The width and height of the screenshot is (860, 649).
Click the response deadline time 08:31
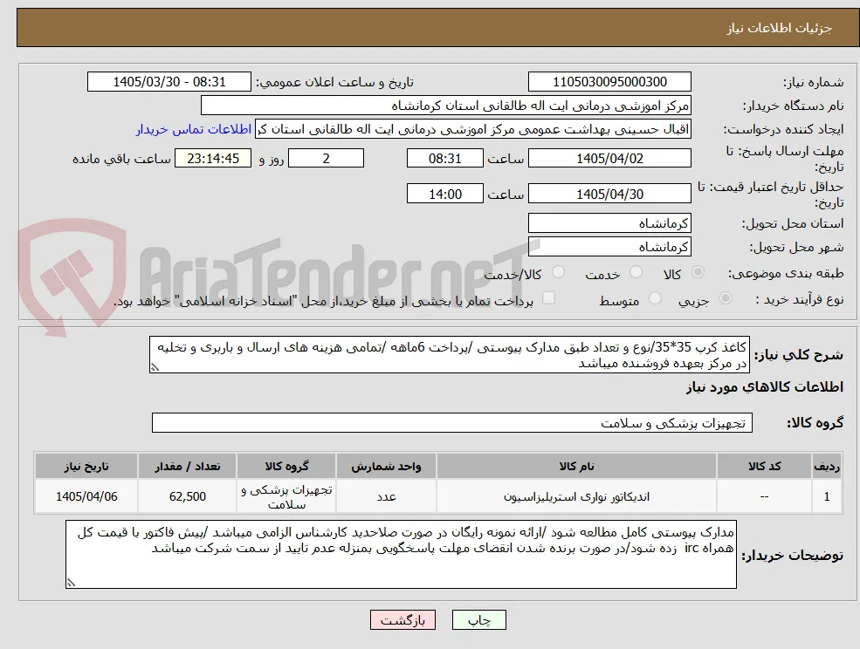click(x=444, y=159)
